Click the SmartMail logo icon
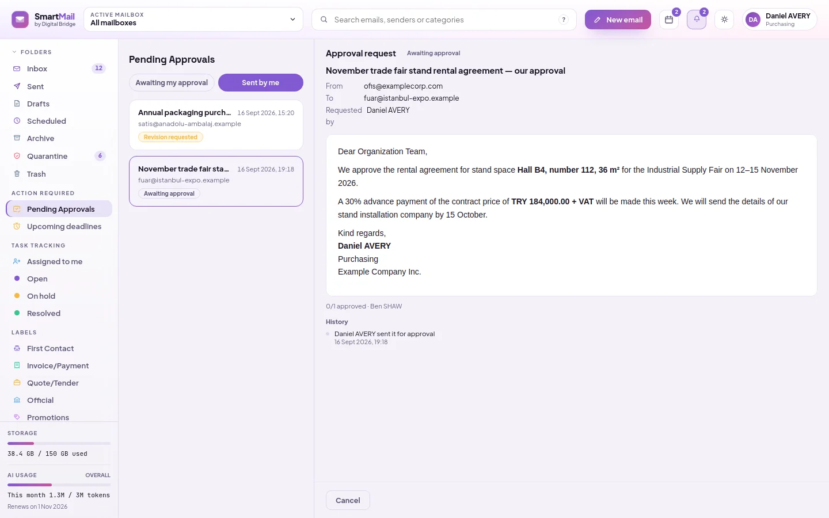The width and height of the screenshot is (829, 518). click(20, 20)
